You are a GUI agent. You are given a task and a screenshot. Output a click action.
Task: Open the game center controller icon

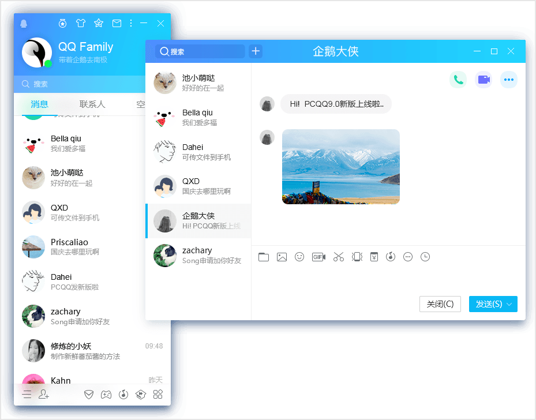tap(106, 395)
